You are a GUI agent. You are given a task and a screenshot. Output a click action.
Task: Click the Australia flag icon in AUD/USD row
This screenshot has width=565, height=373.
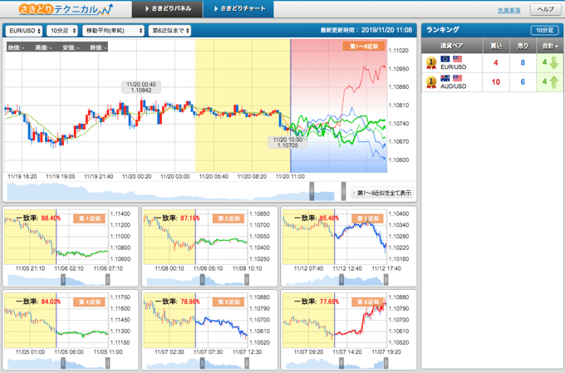pos(445,78)
